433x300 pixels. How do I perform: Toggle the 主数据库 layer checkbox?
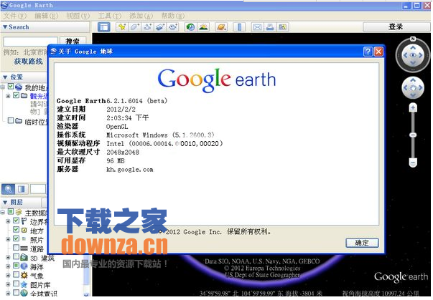tap(11, 212)
